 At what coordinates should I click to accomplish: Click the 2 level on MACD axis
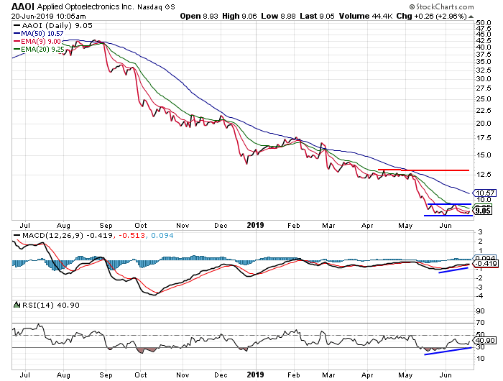point(481,241)
